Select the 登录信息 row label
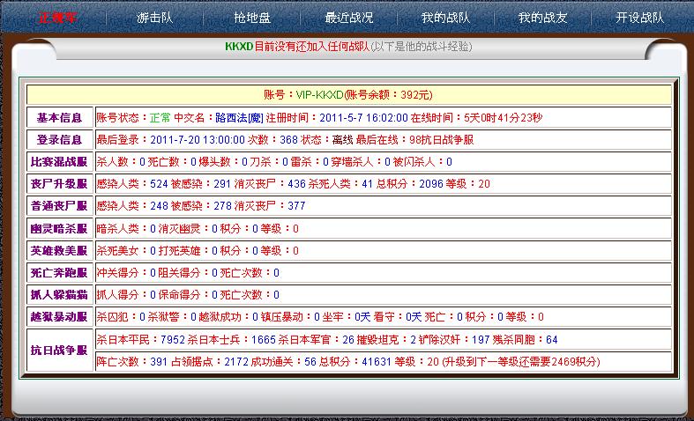The height and width of the screenshot is (421, 694). point(59,140)
